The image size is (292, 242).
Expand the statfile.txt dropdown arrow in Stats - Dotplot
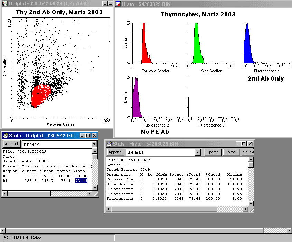pos(94,144)
